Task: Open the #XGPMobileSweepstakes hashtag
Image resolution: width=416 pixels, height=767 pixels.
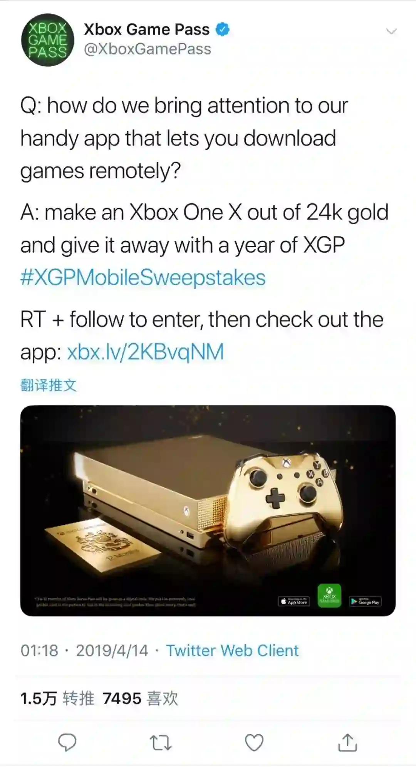Action: (x=143, y=278)
